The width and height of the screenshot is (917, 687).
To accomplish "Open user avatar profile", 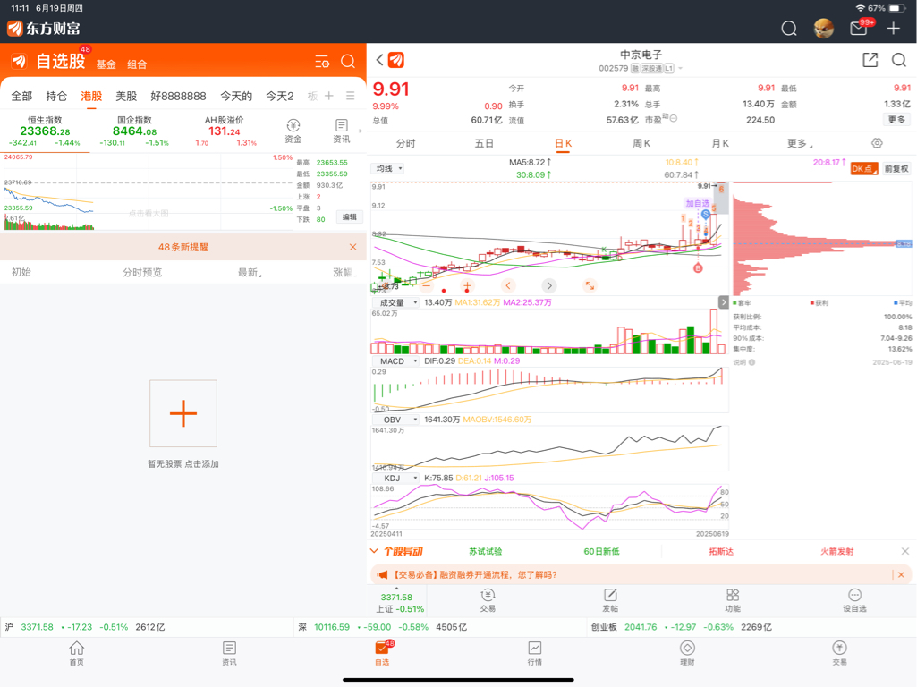I will click(823, 28).
